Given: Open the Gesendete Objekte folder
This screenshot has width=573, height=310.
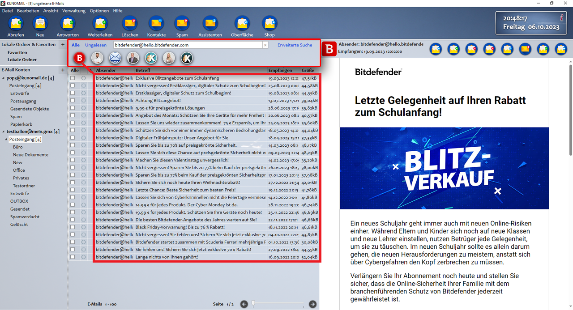Looking at the screenshot, I should [x=30, y=109].
